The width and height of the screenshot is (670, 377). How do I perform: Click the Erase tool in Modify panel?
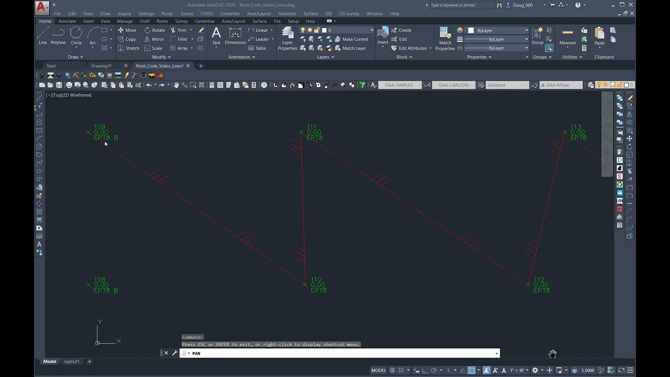[201, 30]
